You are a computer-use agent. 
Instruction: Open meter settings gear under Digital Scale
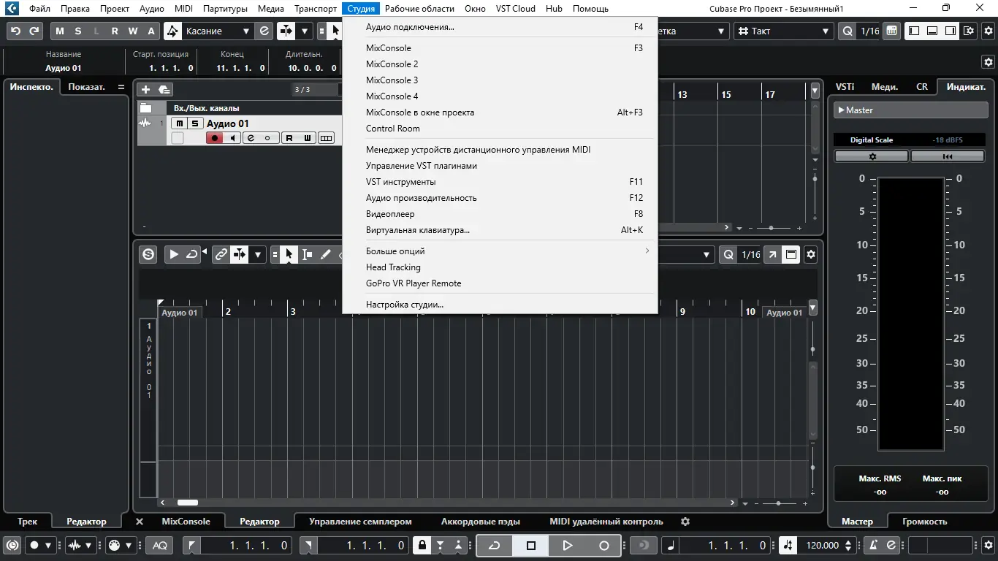coord(872,156)
